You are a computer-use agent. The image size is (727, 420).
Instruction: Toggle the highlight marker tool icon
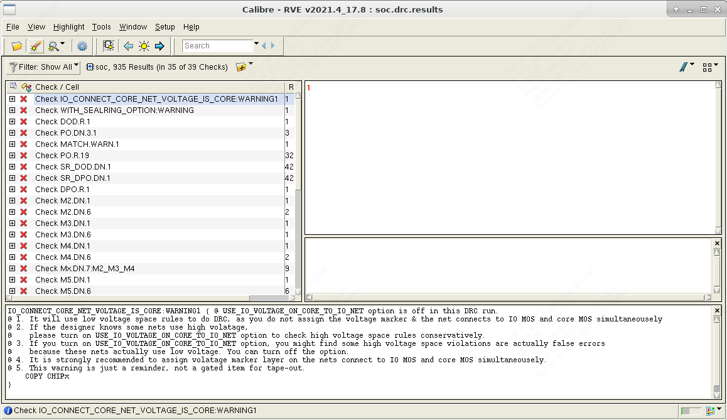click(36, 46)
